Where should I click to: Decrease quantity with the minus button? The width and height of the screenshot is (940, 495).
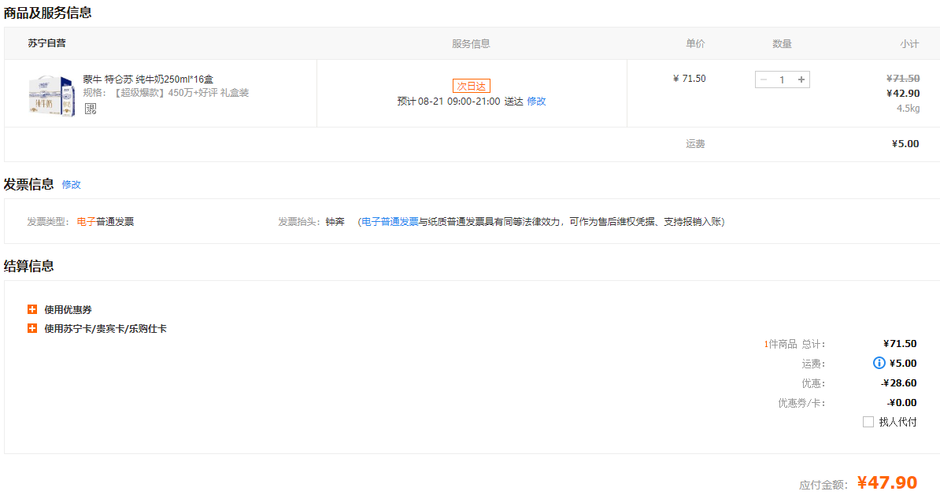coord(763,79)
